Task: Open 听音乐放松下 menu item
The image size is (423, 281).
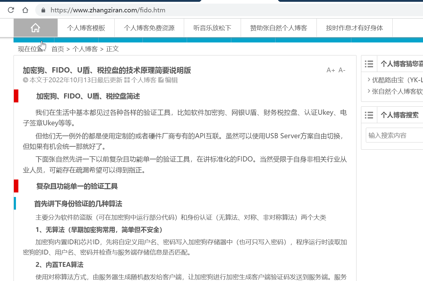Action: 212,28
